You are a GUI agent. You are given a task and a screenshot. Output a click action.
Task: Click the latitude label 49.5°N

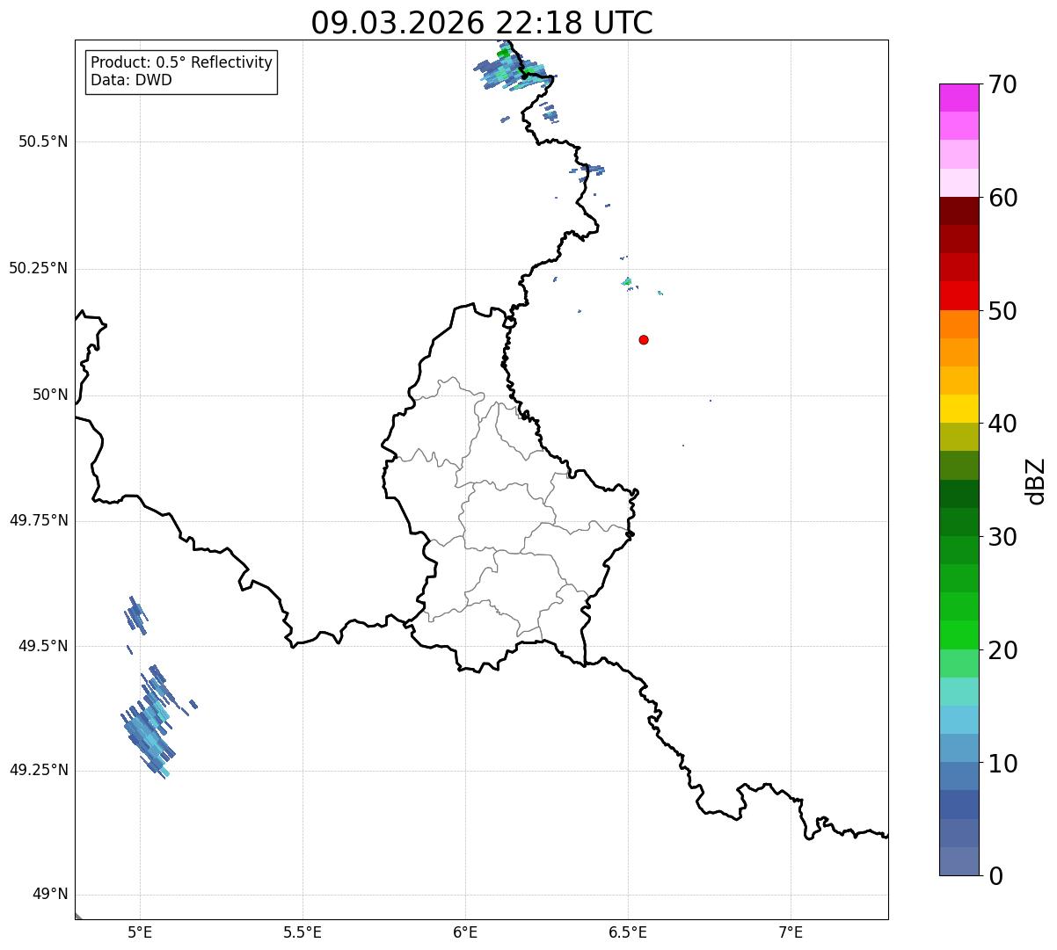click(x=42, y=646)
